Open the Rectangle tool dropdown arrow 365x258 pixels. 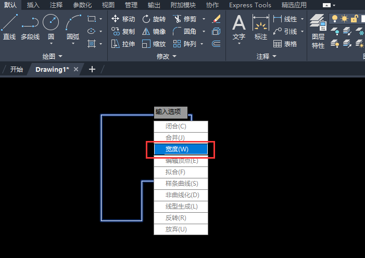101,19
